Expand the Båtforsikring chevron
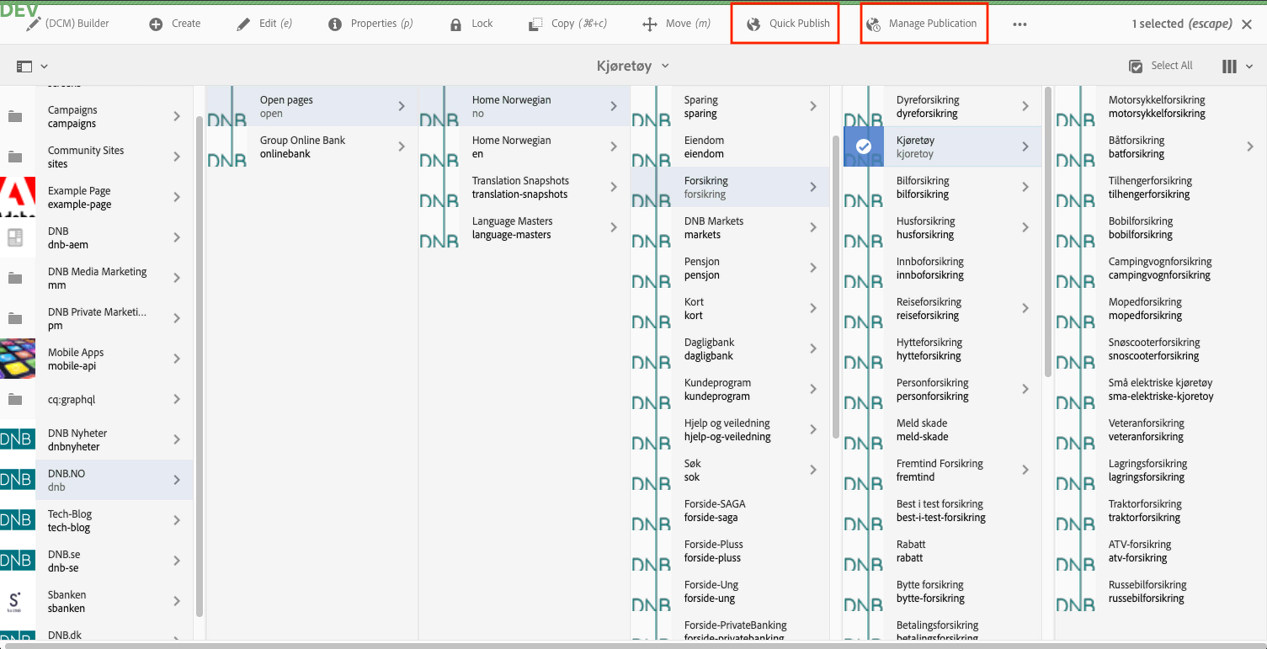The height and width of the screenshot is (649, 1267). pyautogui.click(x=1250, y=146)
